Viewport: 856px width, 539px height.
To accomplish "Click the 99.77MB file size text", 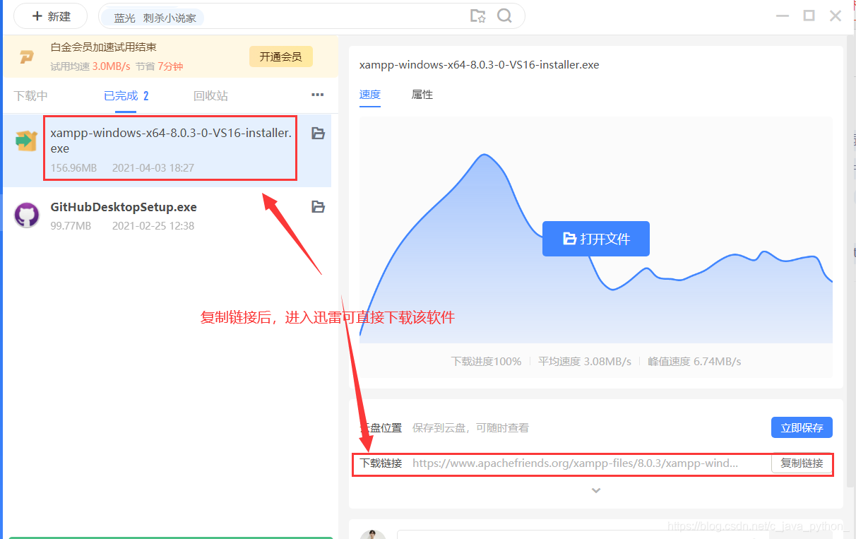I will pyautogui.click(x=71, y=226).
